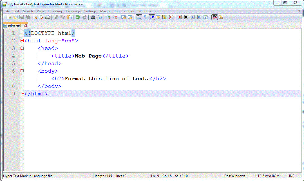Click the Dos\Windows status bar entry

[234, 176]
